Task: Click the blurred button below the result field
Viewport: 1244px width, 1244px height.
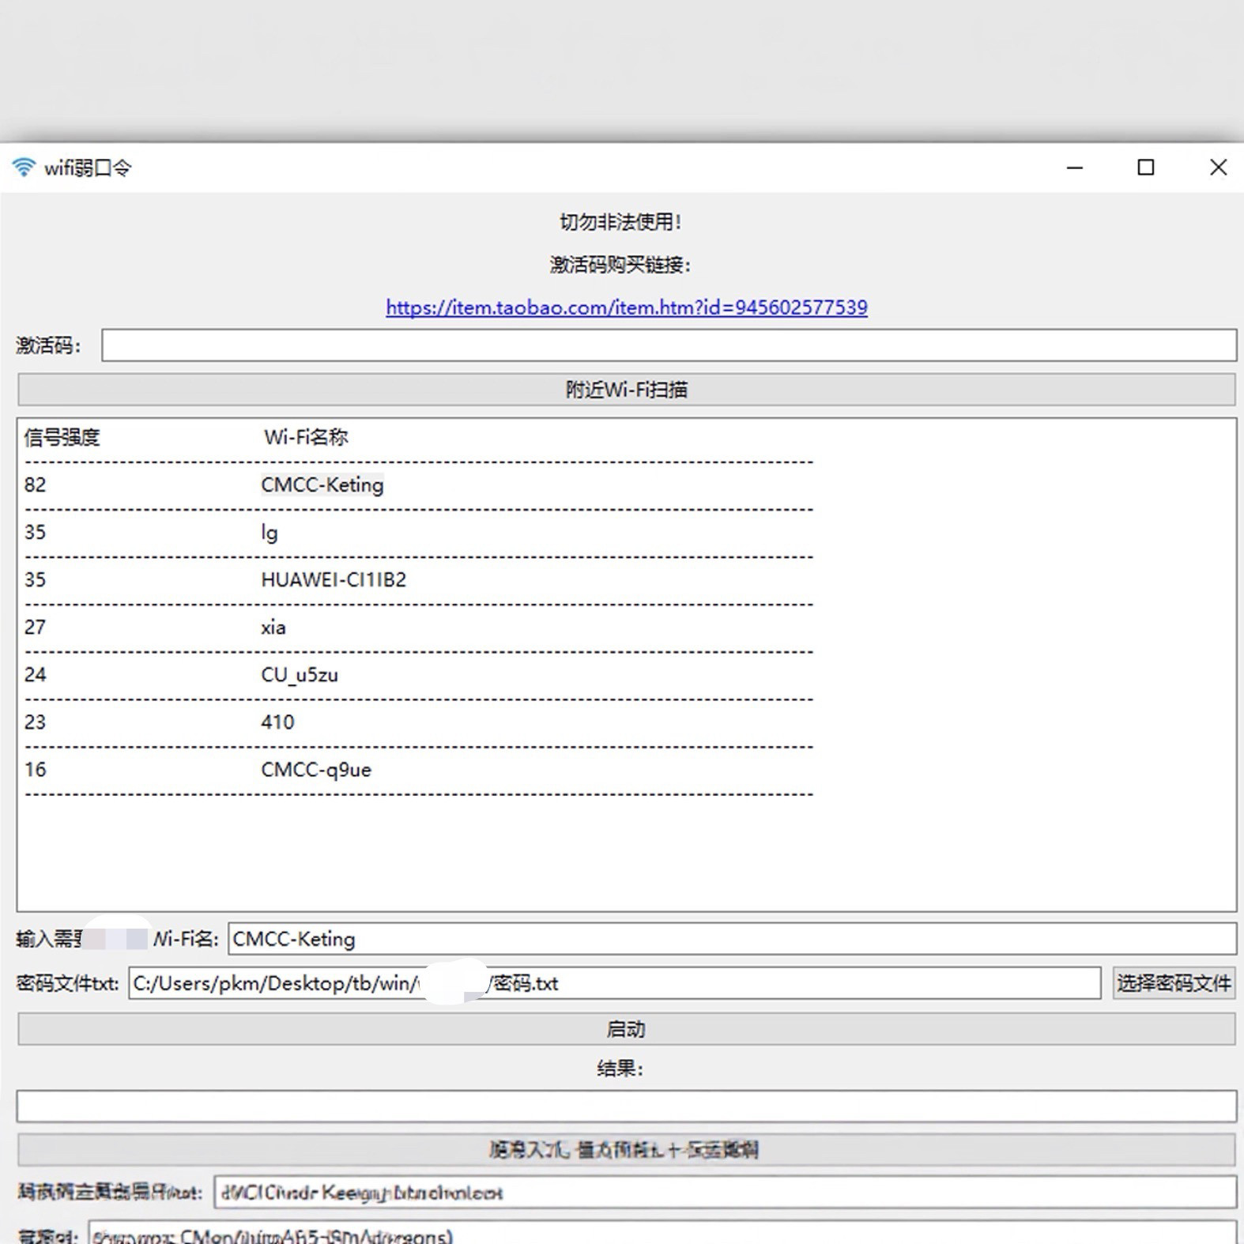Action: click(x=627, y=1150)
